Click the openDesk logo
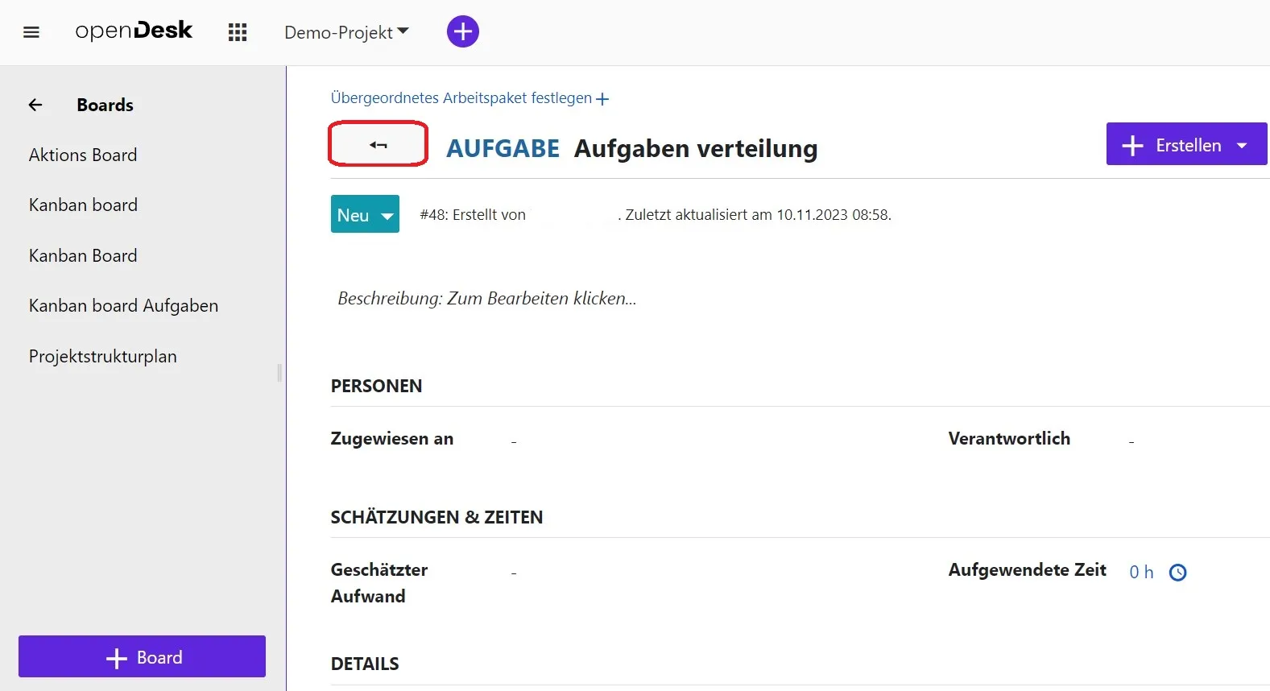Viewport: 1270px width, 691px height. tap(134, 31)
